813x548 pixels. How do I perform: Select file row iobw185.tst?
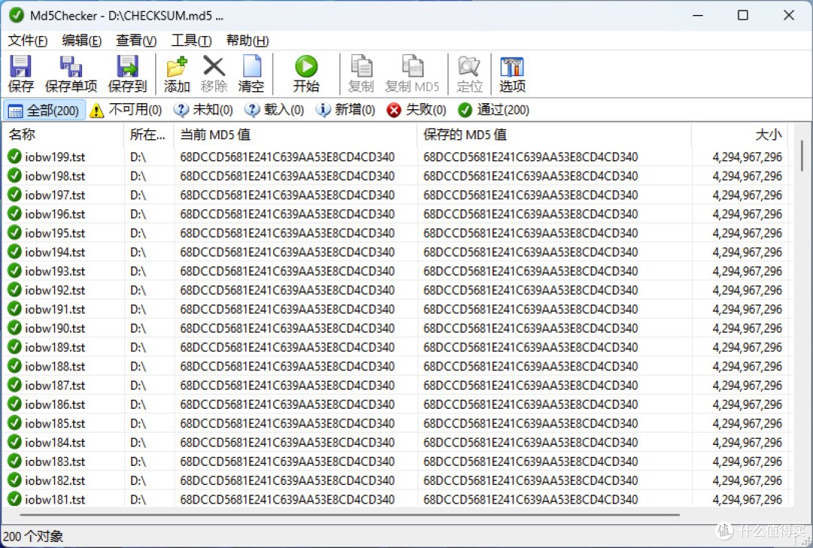tap(397, 423)
